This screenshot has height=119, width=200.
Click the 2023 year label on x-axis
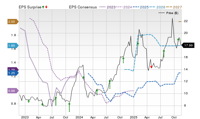pyautogui.click(x=25, y=117)
